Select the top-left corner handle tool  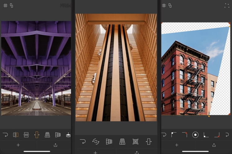point(174,135)
